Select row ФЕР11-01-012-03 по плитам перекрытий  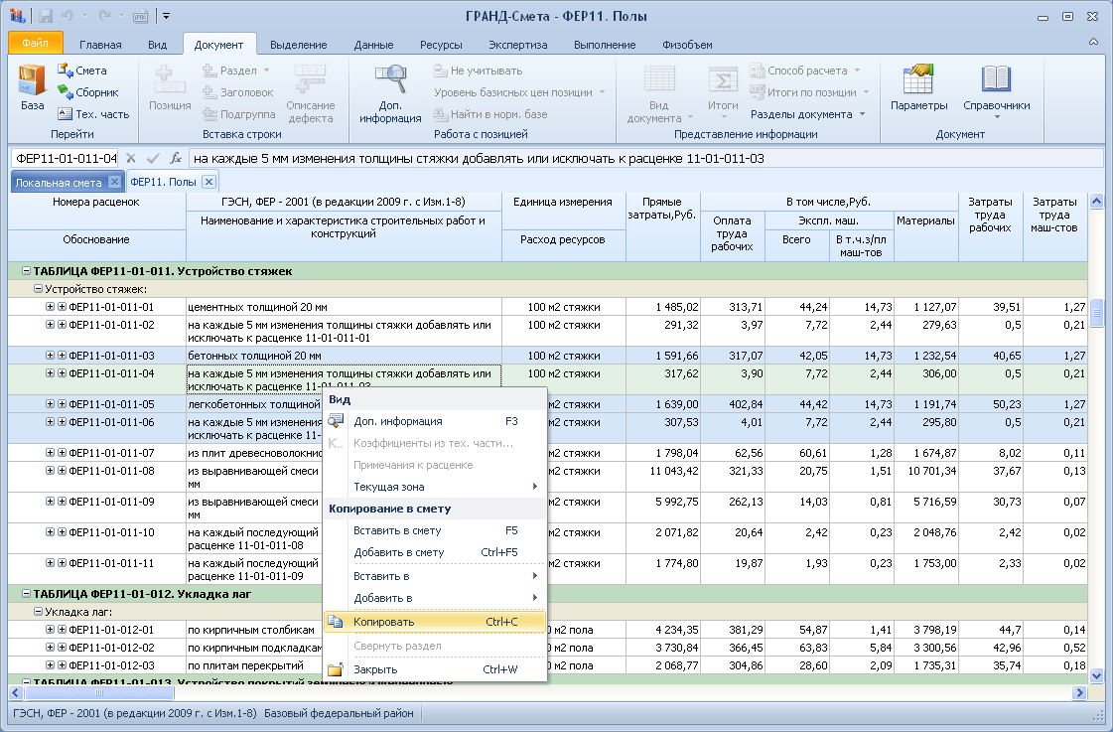tap(546, 665)
